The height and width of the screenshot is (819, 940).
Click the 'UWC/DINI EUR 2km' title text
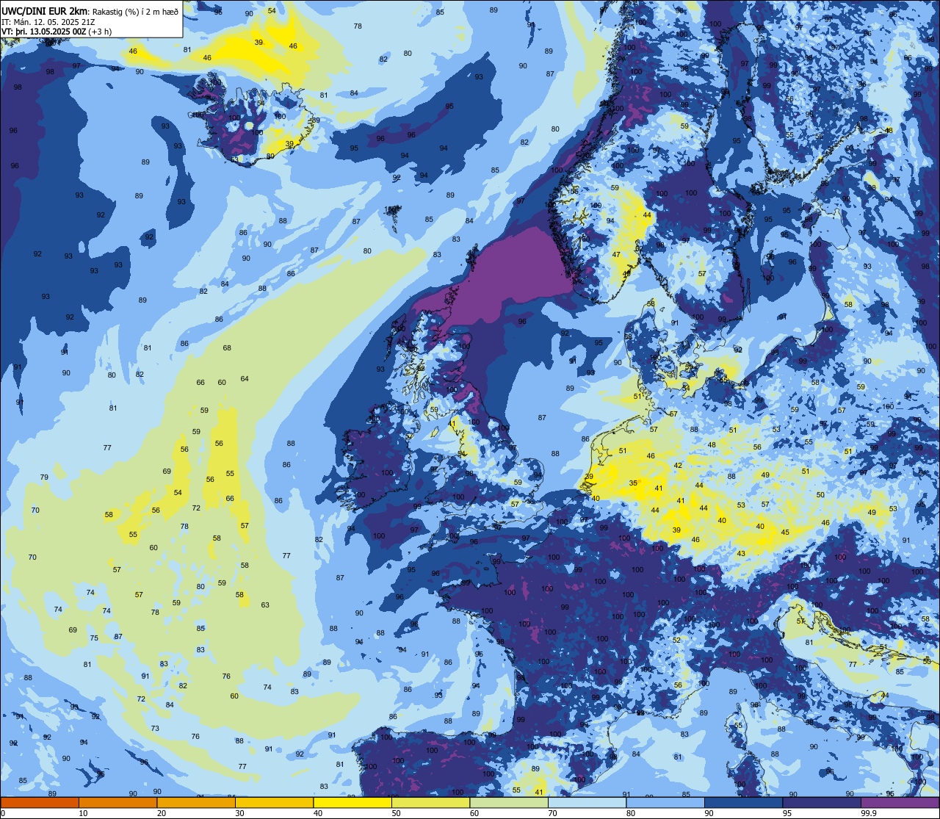[45, 11]
